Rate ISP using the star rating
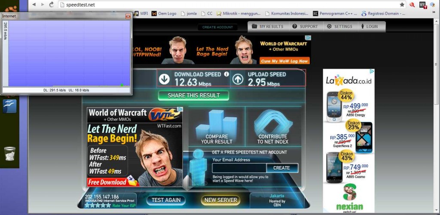The height and width of the screenshot is (215, 440). tap(98, 206)
